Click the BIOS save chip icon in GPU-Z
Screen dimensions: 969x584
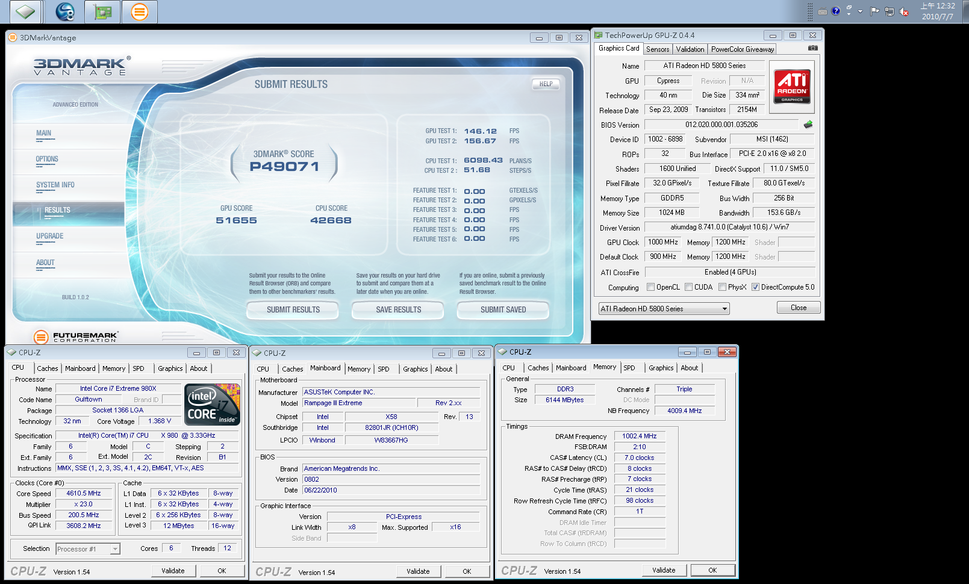pyautogui.click(x=808, y=125)
